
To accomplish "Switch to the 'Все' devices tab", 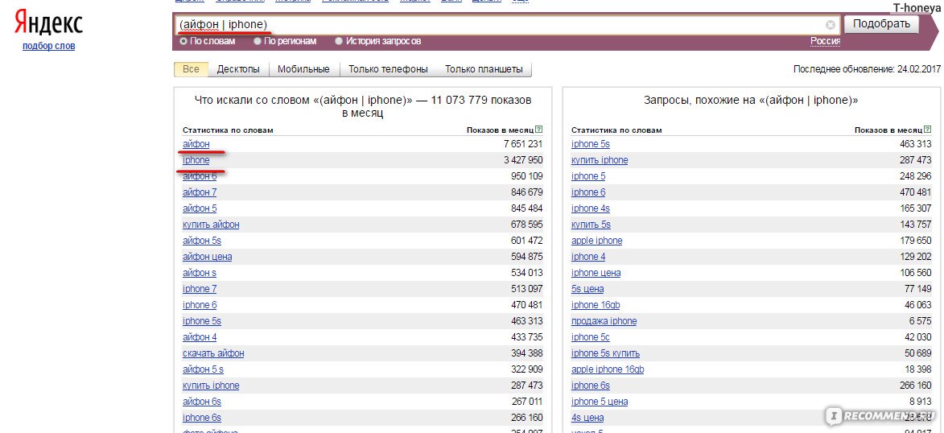I will tap(191, 69).
